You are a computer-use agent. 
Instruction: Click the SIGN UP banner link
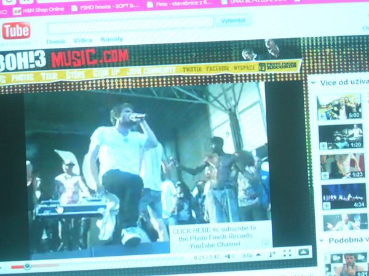[106, 72]
